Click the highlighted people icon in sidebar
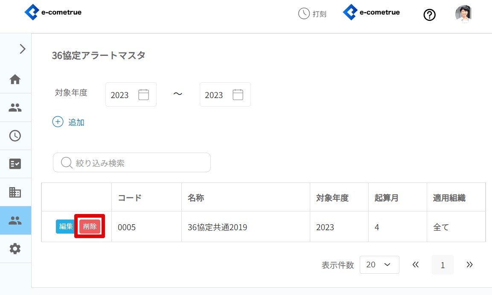The height and width of the screenshot is (295, 492). [15, 220]
